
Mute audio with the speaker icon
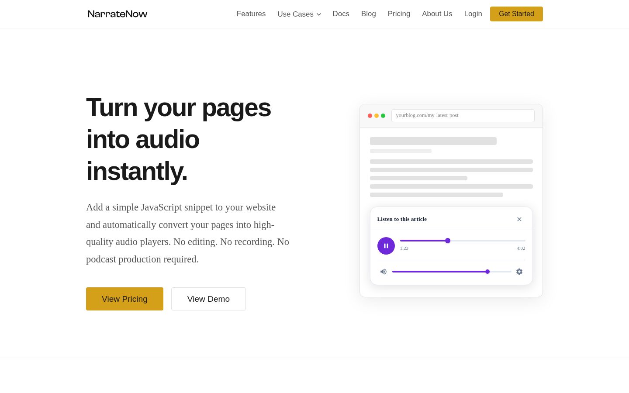point(384,272)
